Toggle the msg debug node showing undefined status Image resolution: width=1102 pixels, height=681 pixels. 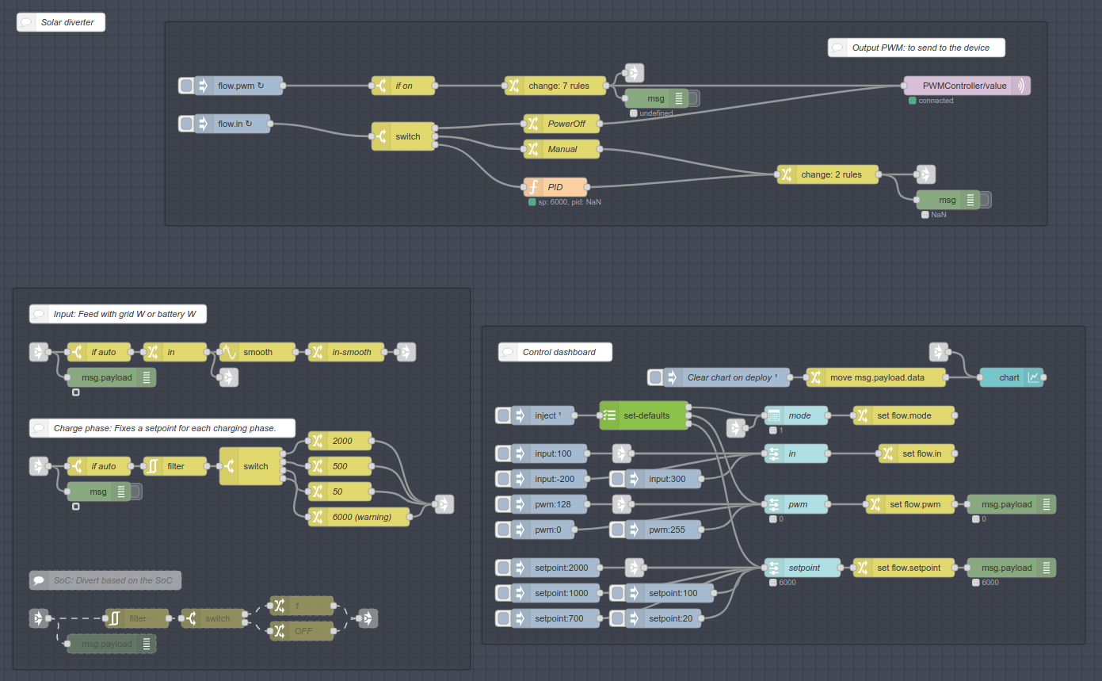pos(693,98)
